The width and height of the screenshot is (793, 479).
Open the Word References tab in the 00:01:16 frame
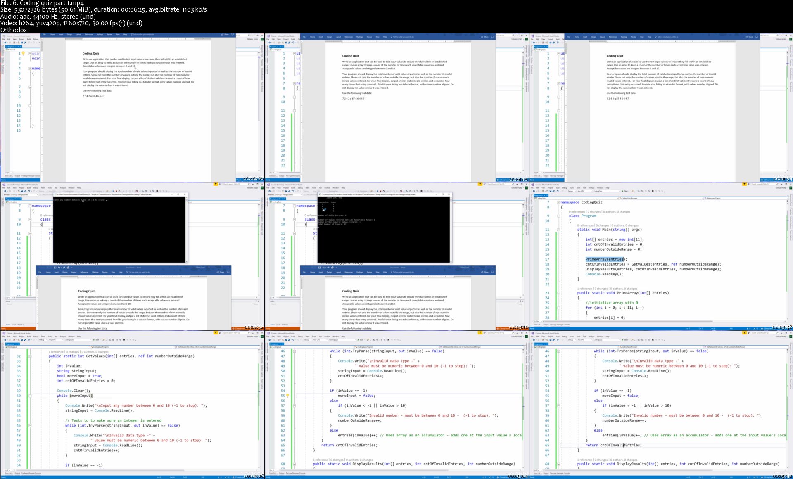pos(349,37)
